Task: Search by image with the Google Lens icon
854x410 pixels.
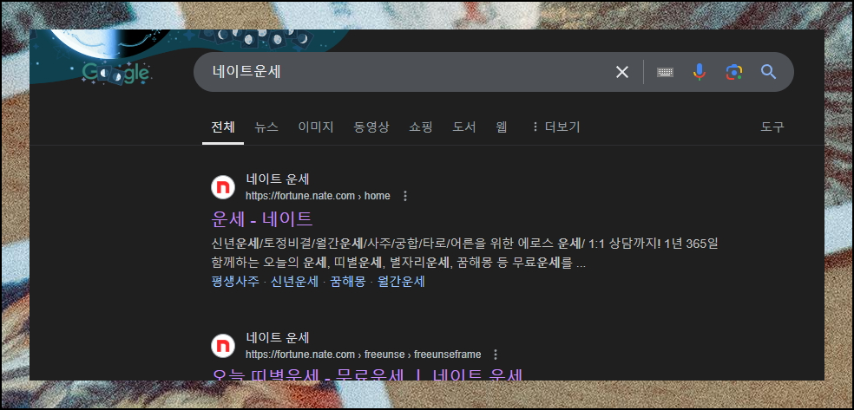Action: pyautogui.click(x=734, y=72)
